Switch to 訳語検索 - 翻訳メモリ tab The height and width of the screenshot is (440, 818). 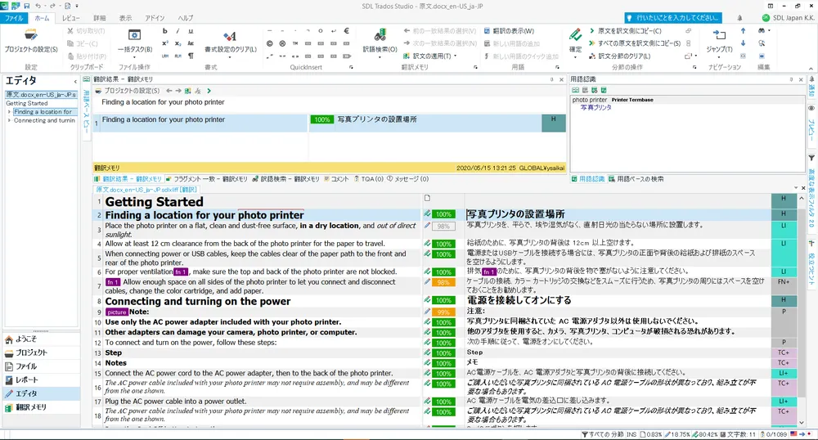click(285, 179)
